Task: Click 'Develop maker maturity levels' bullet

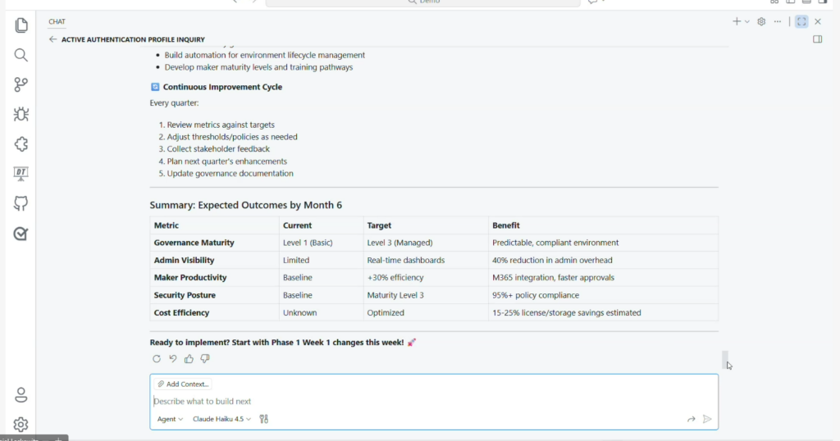Action: [x=258, y=67]
